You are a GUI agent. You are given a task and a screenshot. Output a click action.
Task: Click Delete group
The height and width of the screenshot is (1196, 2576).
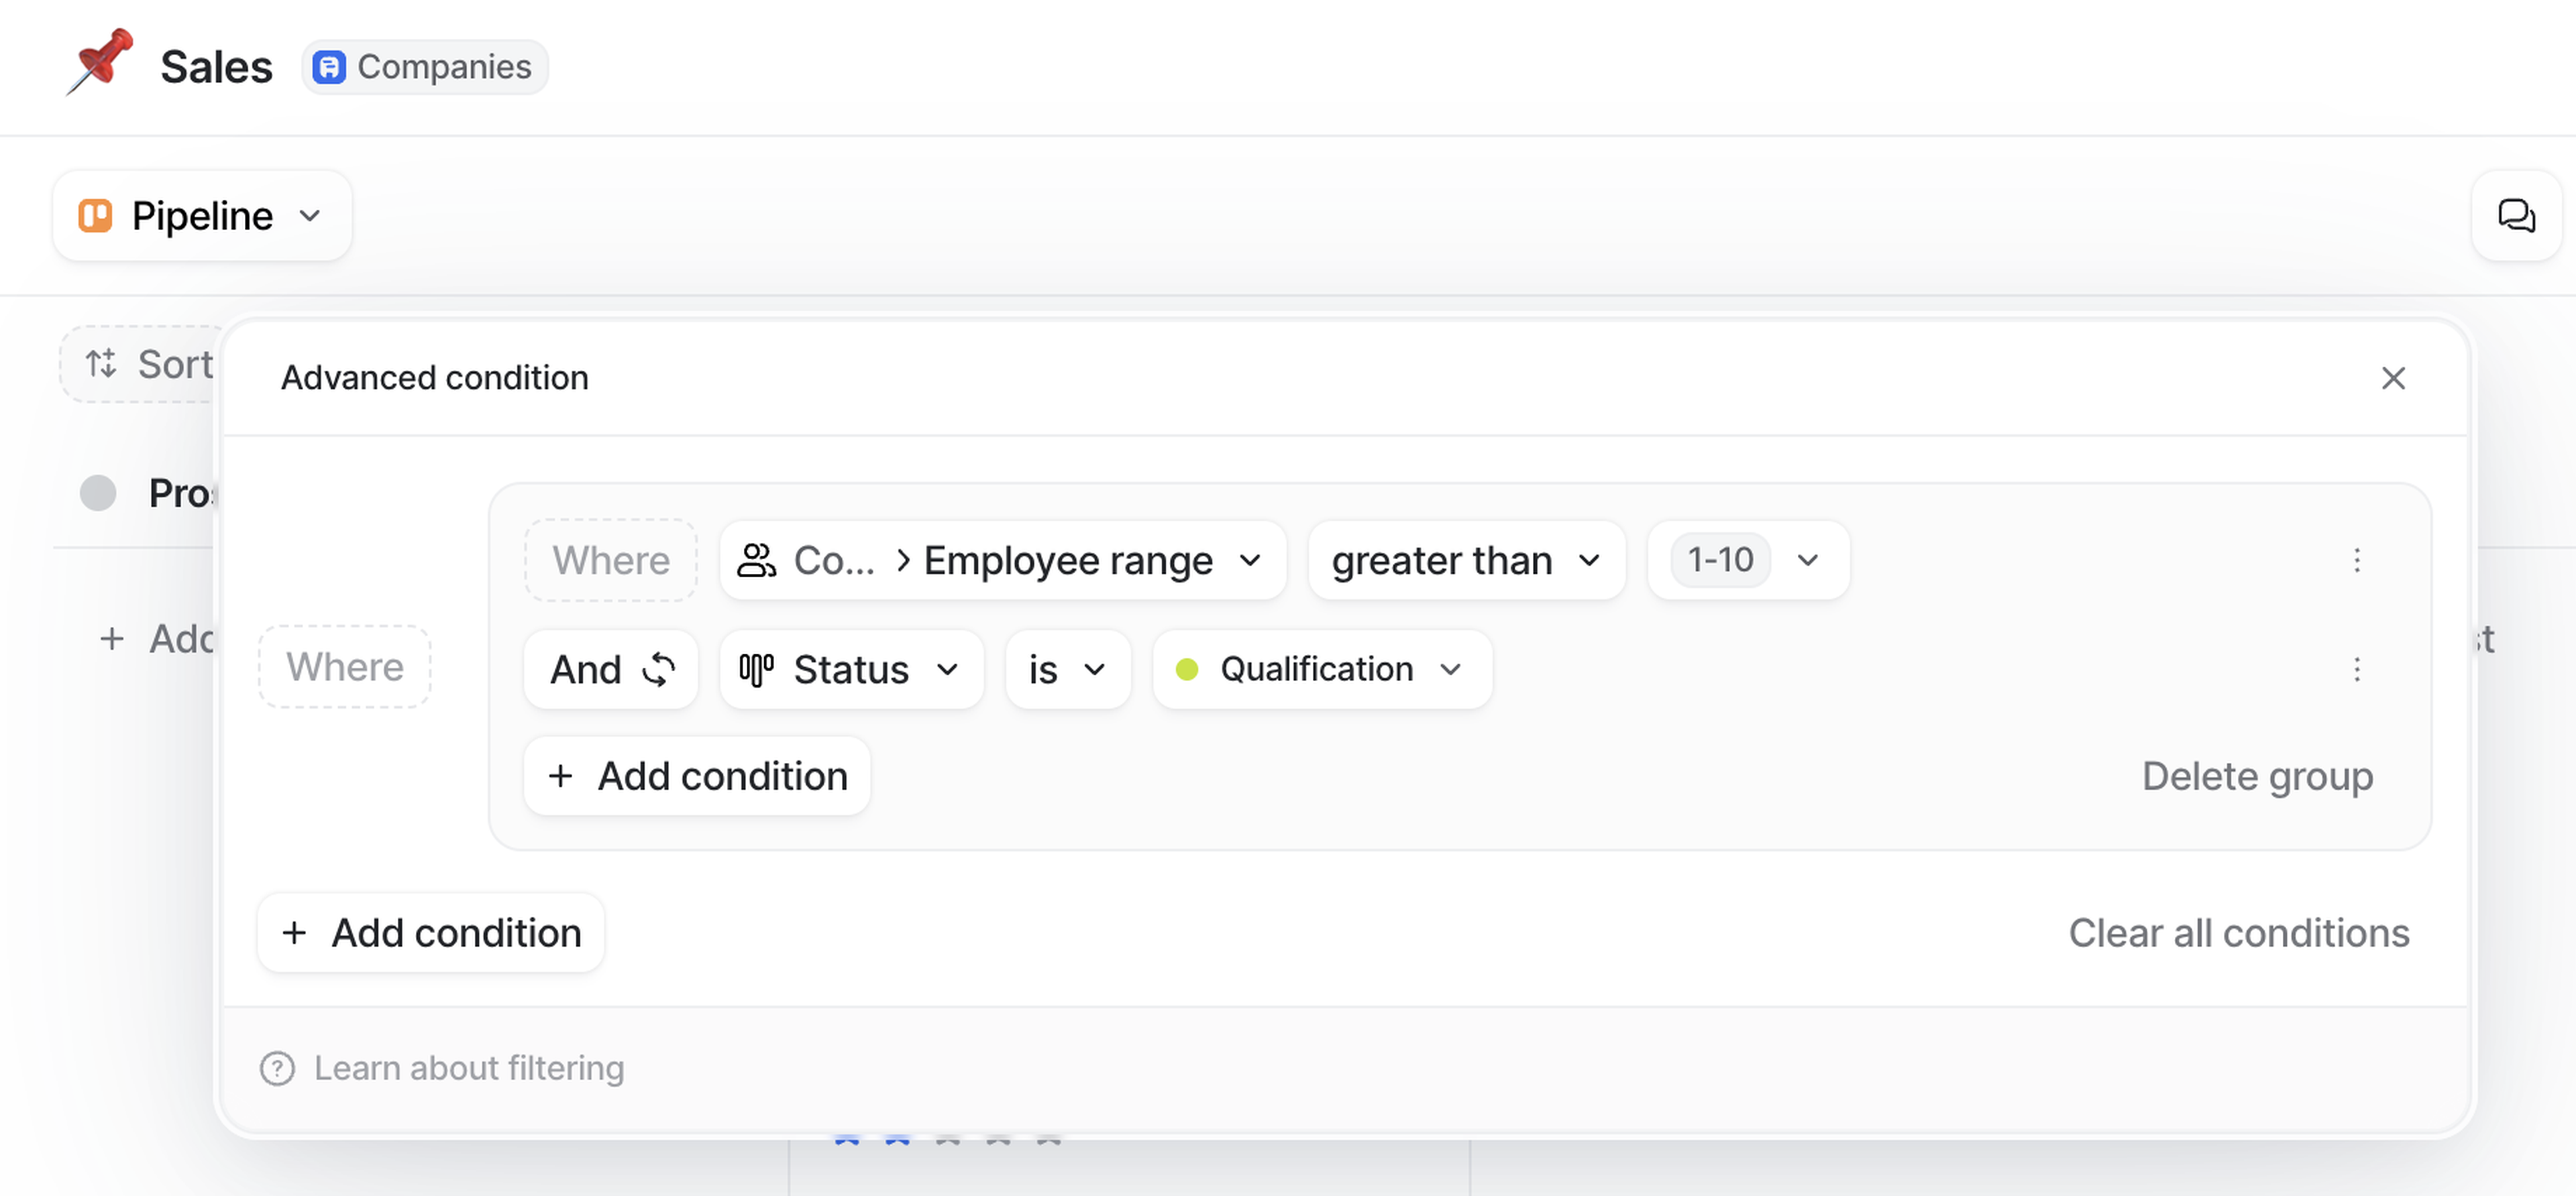[2256, 776]
